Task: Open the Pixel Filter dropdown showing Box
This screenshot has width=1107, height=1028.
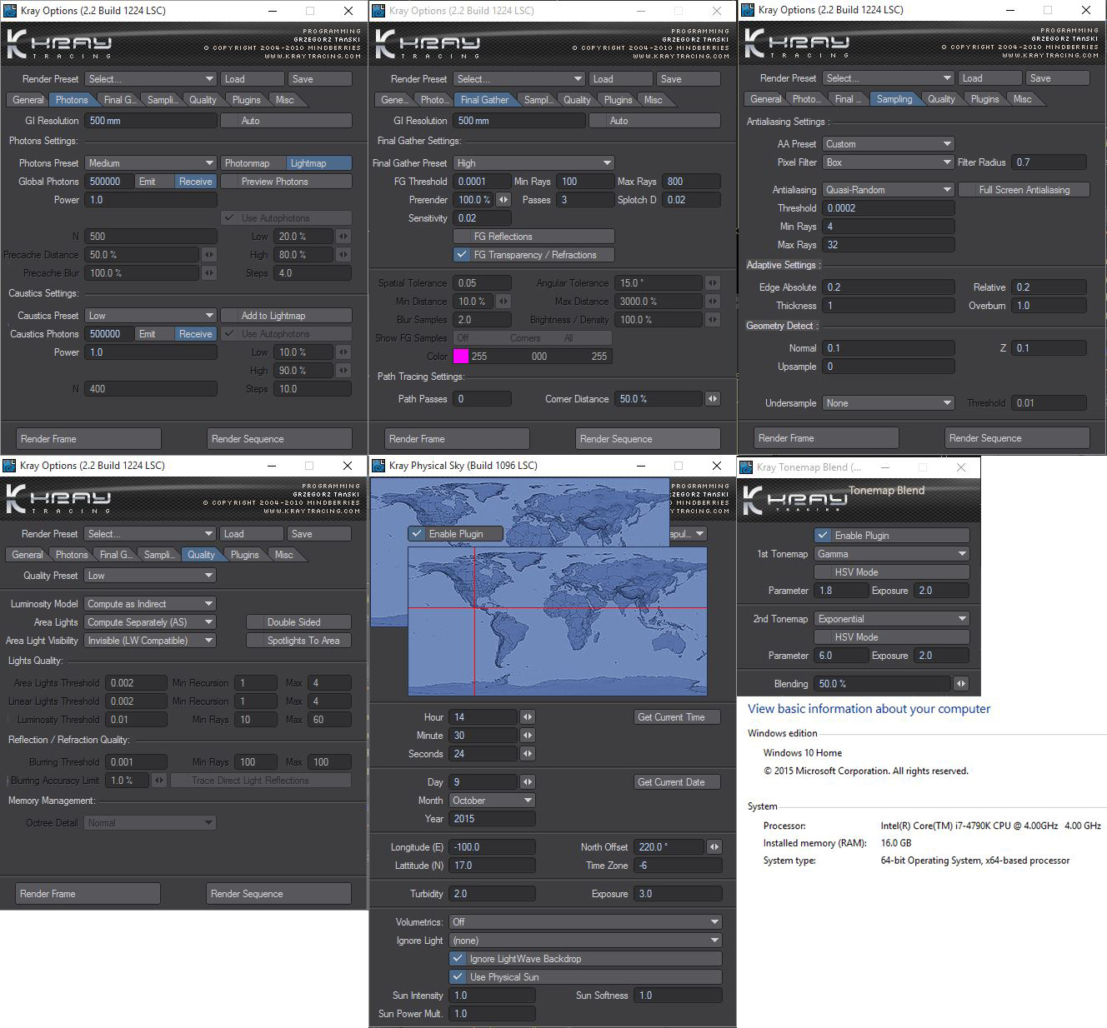Action: [888, 162]
